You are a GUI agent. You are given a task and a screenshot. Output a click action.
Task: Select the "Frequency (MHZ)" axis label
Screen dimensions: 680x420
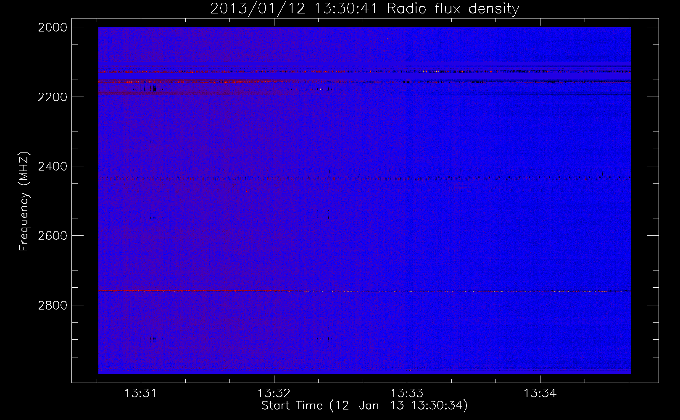pyautogui.click(x=24, y=201)
